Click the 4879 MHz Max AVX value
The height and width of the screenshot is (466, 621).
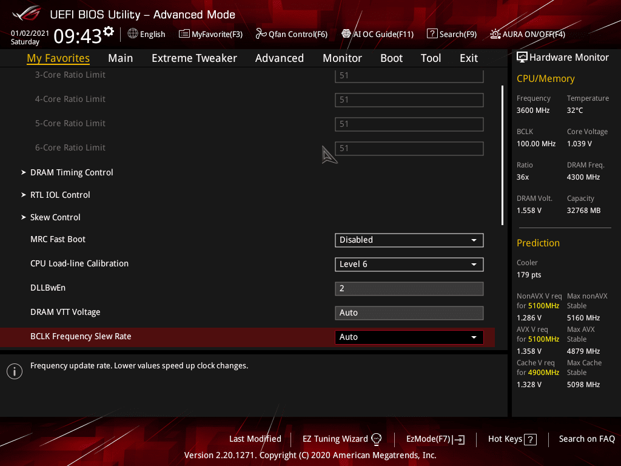[x=583, y=351]
